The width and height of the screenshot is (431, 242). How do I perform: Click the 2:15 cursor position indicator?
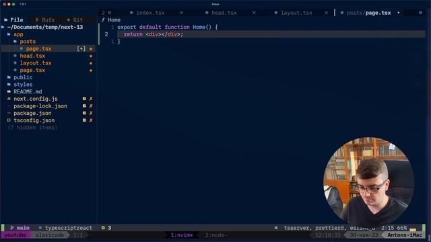pos(387,228)
